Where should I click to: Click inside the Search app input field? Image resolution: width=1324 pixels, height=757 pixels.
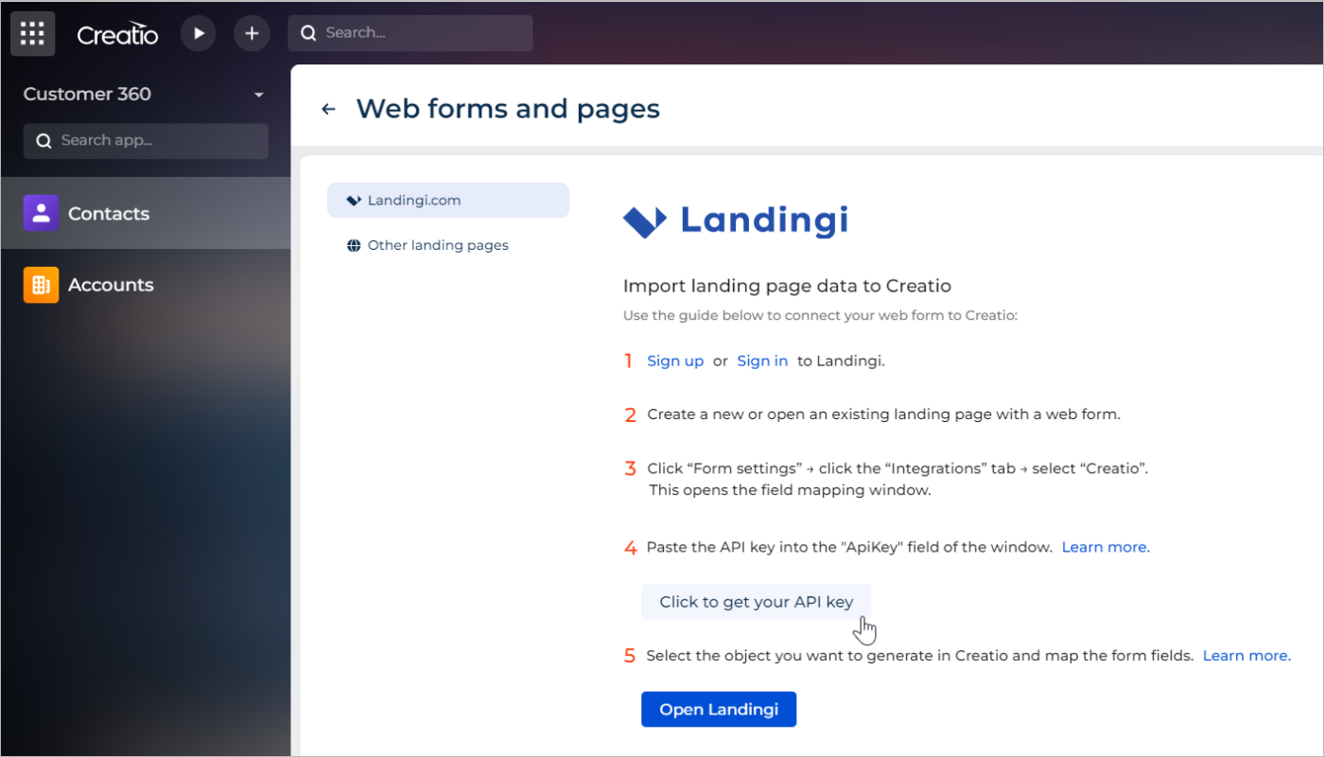(x=151, y=140)
